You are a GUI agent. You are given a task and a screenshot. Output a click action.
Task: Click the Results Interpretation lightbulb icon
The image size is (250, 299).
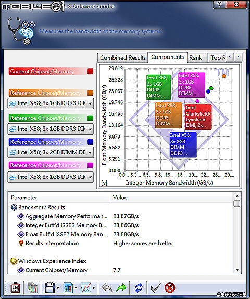(x=21, y=243)
